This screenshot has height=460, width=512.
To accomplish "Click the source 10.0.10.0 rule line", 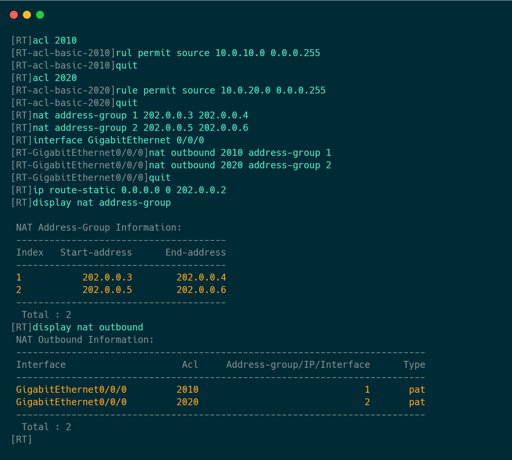I will 218,53.
